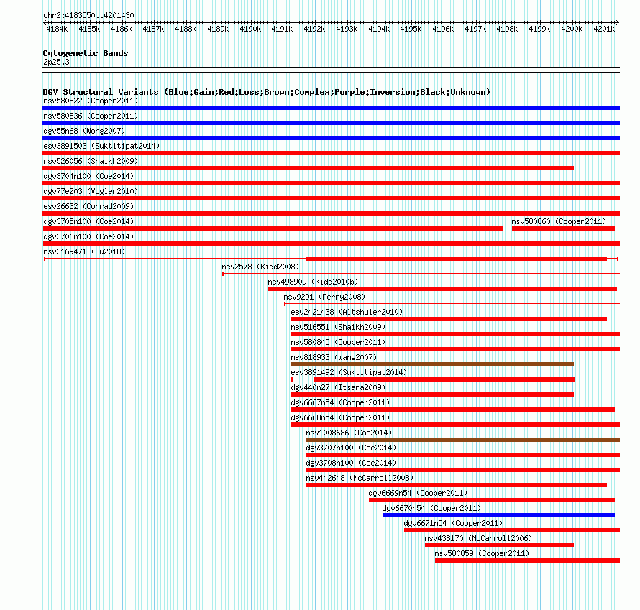
Task: Select dgv6668n54 (Cooper2011) label
Action: click(x=340, y=417)
